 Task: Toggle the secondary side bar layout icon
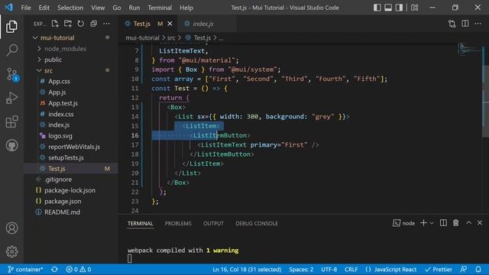click(x=399, y=8)
